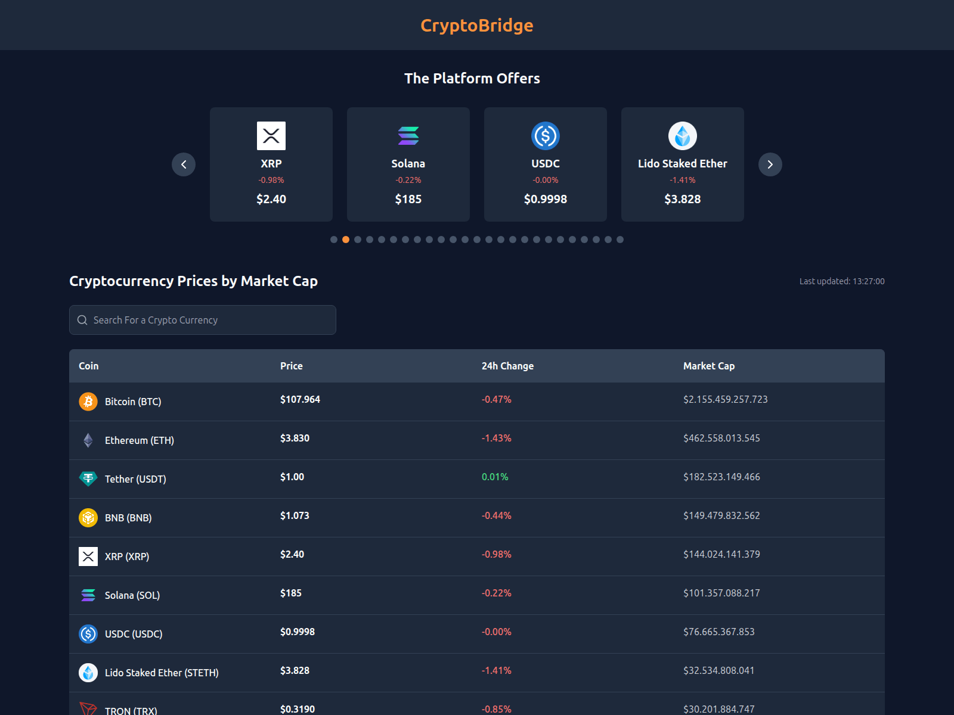
Task: Sort by the Coin column header
Action: coord(89,366)
